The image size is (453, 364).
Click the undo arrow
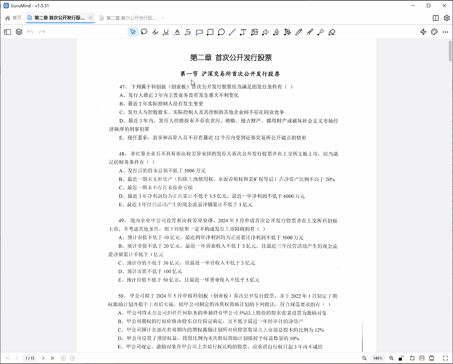click(30, 32)
